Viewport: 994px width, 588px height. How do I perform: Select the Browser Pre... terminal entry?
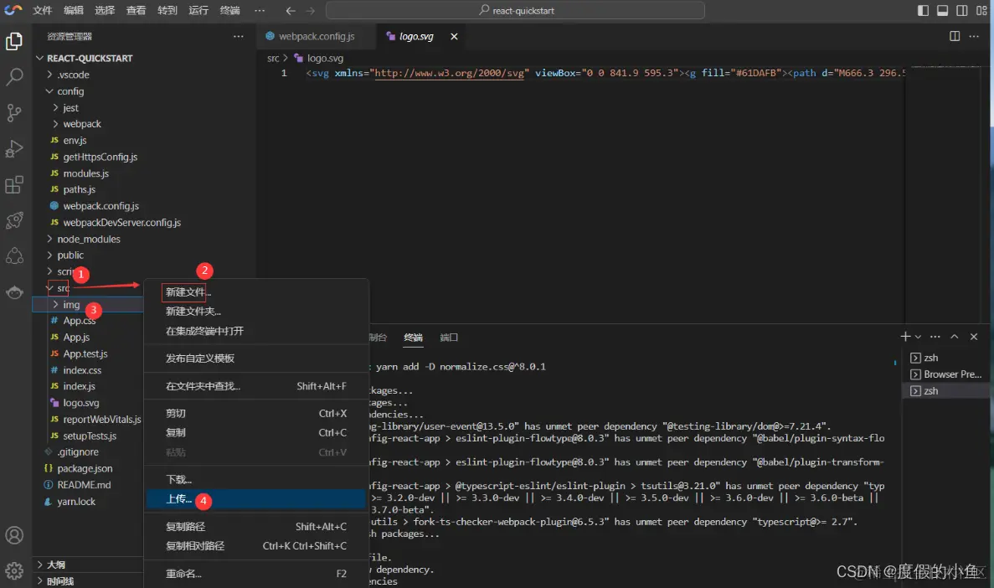[945, 374]
